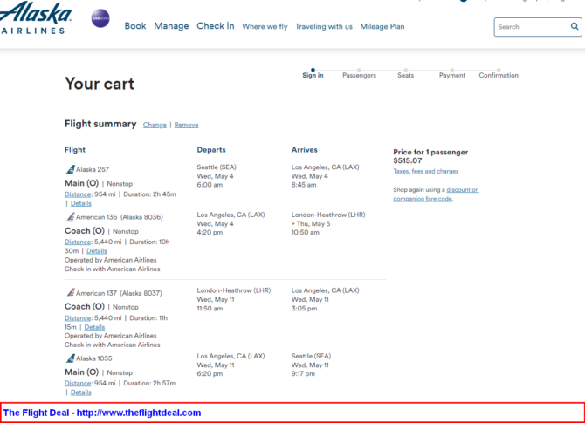This screenshot has height=423, width=585.
Task: Click the oneworld alliance purple globe icon
Action: click(100, 18)
